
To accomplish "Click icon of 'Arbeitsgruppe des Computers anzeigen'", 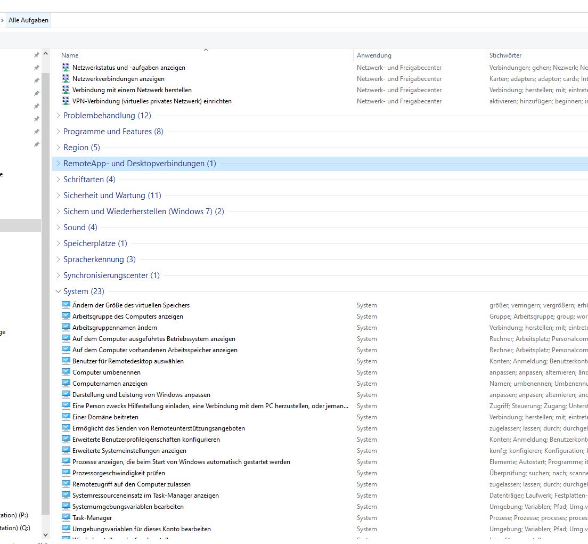I will (x=66, y=316).
